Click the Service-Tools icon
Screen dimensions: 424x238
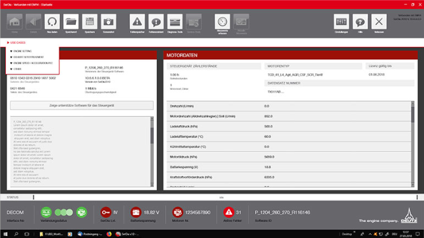194,22
